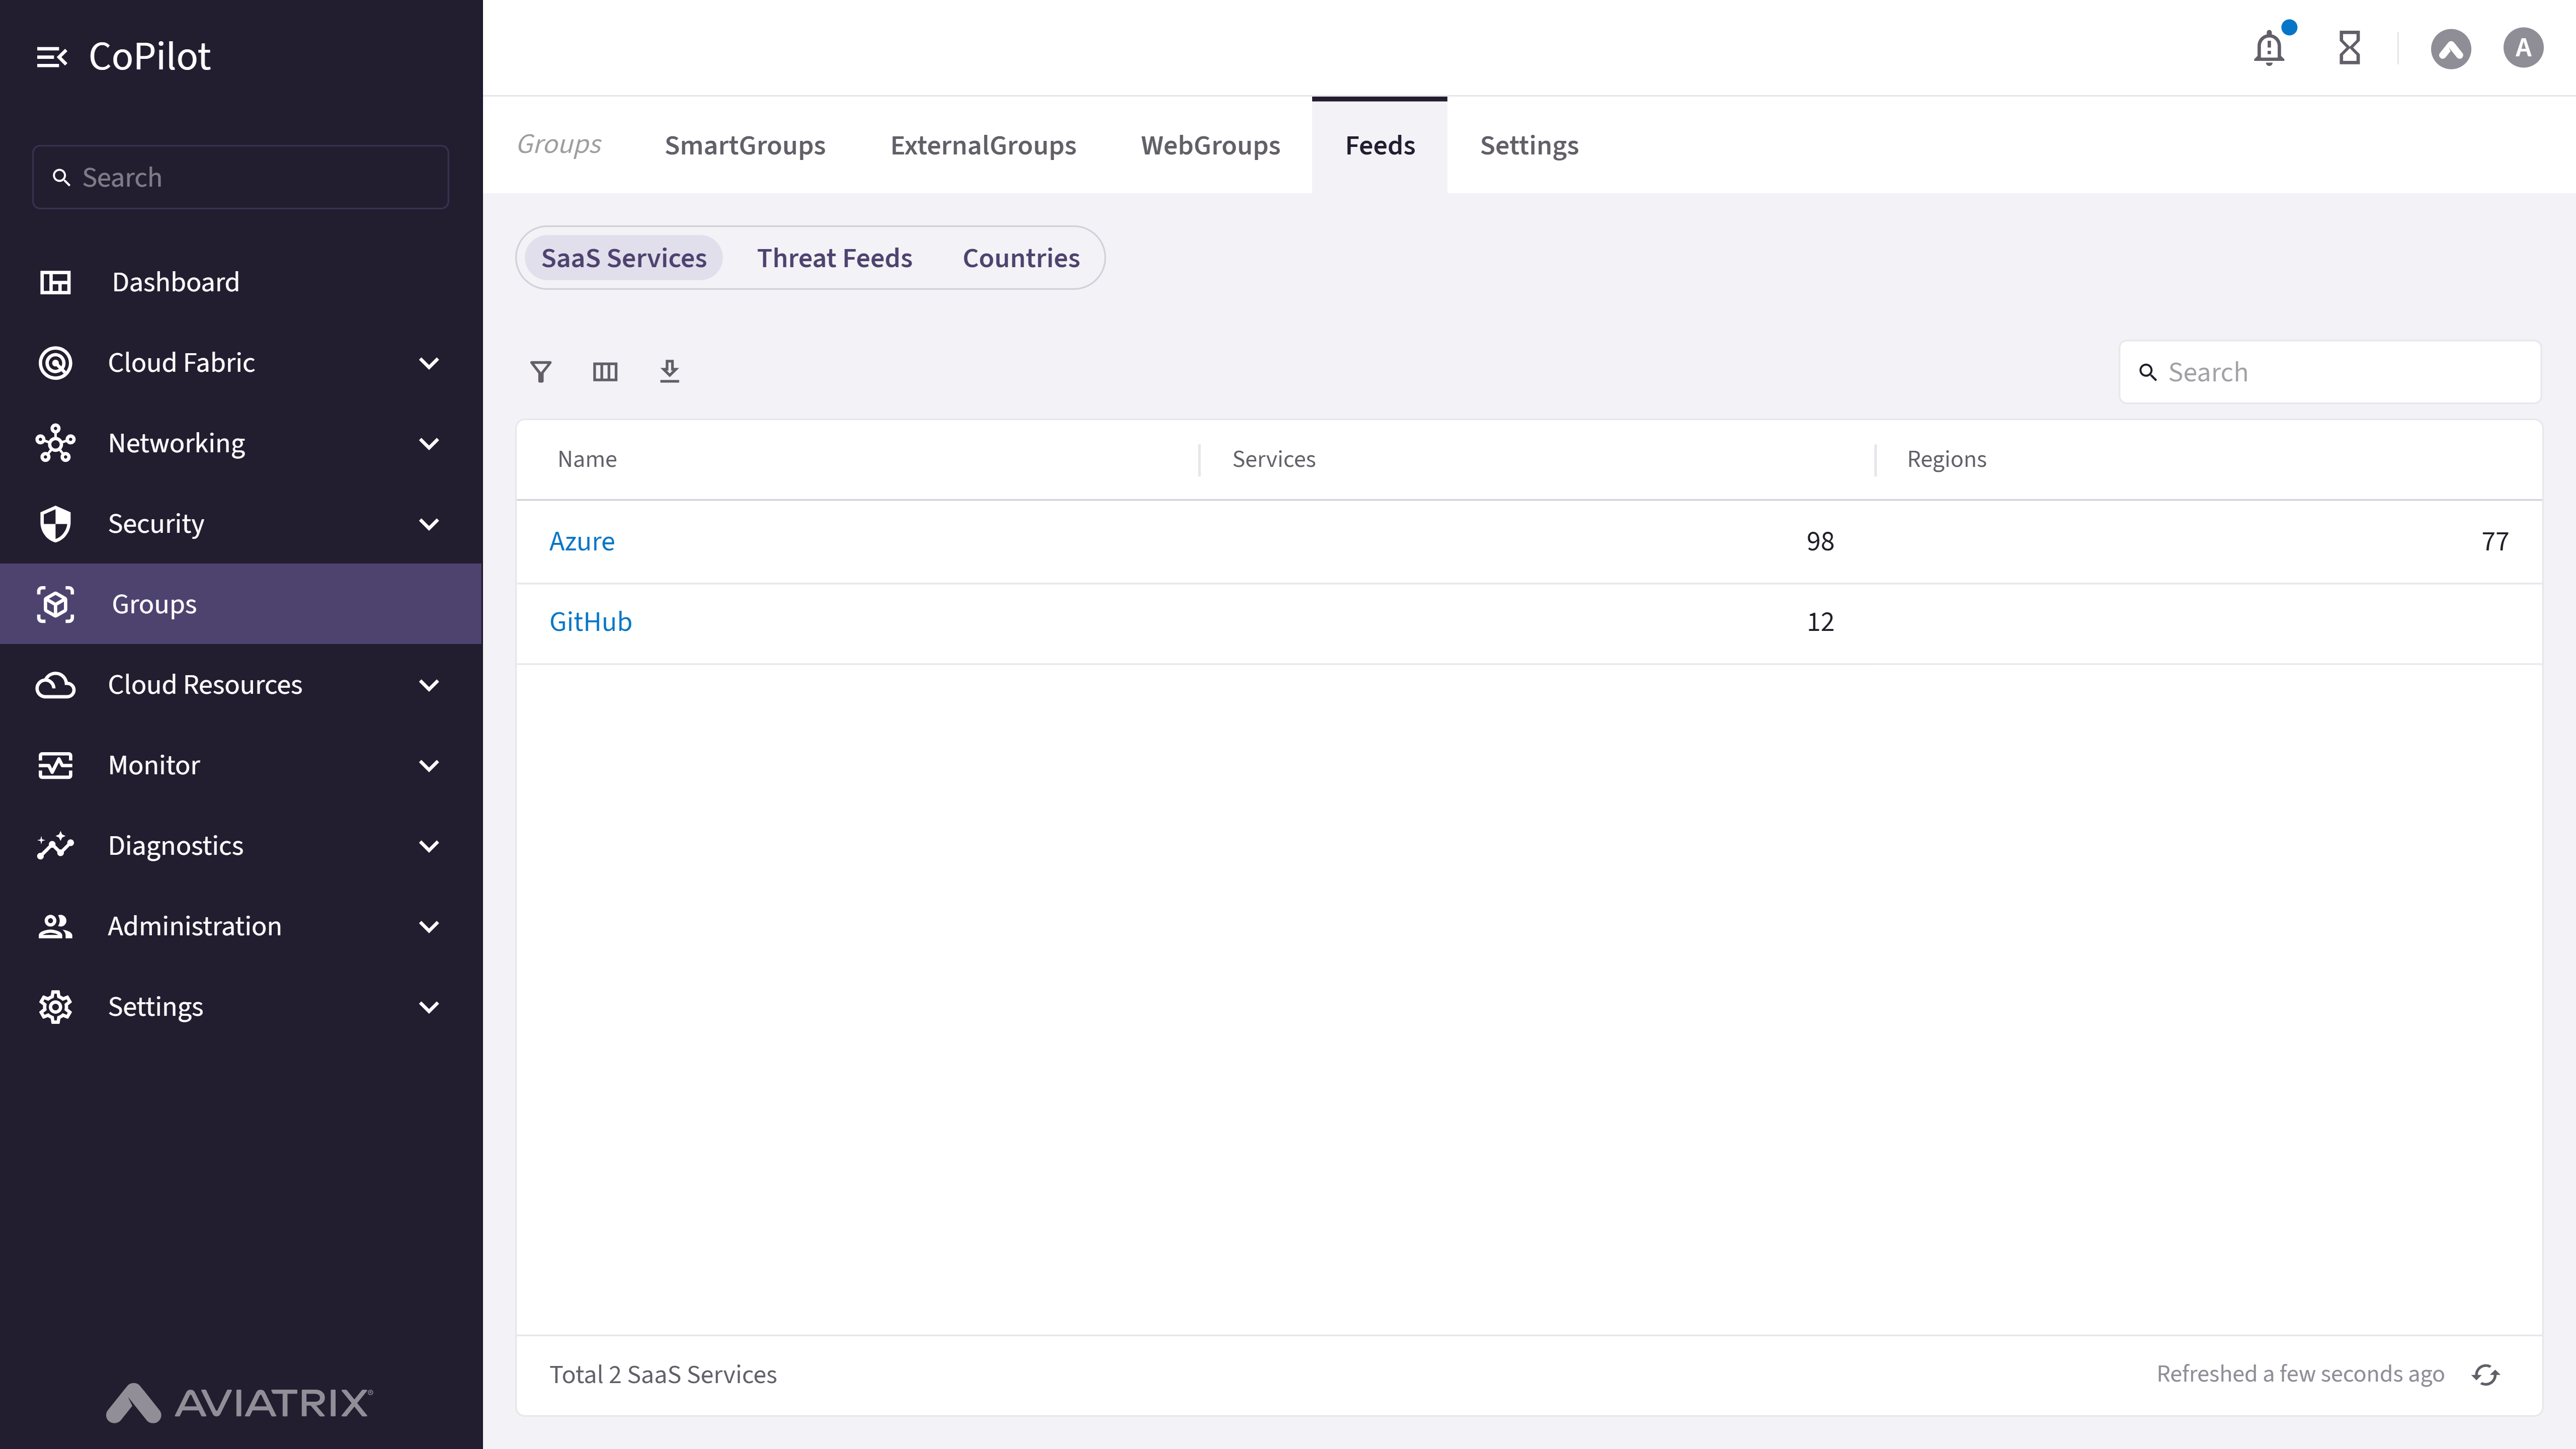Open the GitHub service link
This screenshot has height=1449, width=2576.
coord(591,622)
